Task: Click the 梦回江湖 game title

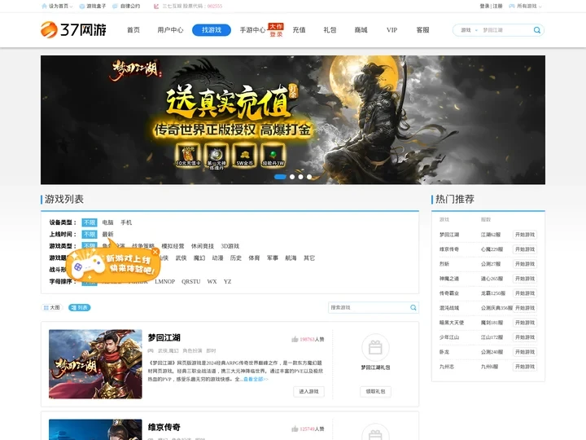Action: 164,338
